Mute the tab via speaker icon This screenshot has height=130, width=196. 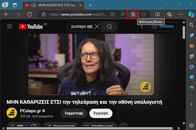[x=33, y=5]
